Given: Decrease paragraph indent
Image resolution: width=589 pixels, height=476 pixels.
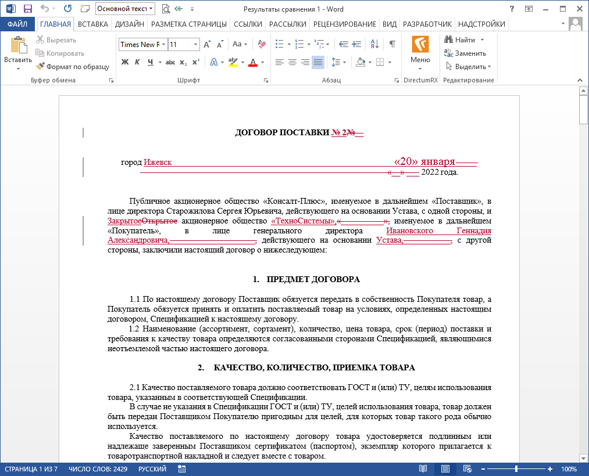Looking at the screenshot, I should 343,44.
